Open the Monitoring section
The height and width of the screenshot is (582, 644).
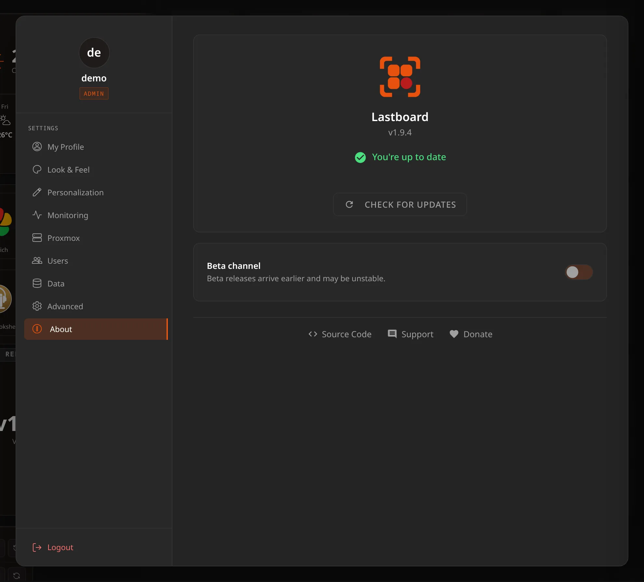point(96,215)
